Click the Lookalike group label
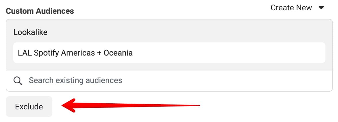338x122 pixels. click(x=30, y=32)
